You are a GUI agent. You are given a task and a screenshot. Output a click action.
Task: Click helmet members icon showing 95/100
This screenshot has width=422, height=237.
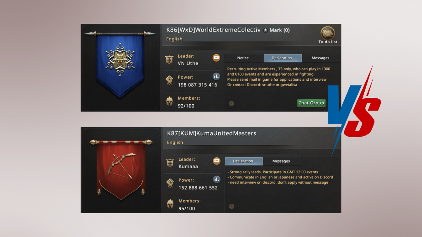tap(170, 204)
